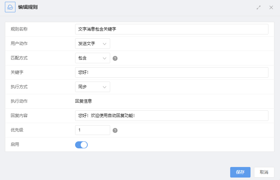Focus the 关键字 field containing 您好！
Image resolution: width=280 pixels, height=180 pixels.
(172, 72)
